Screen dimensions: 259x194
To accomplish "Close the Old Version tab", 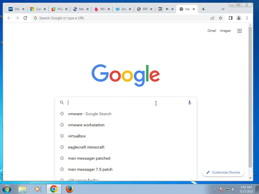I will (x=23, y=9).
